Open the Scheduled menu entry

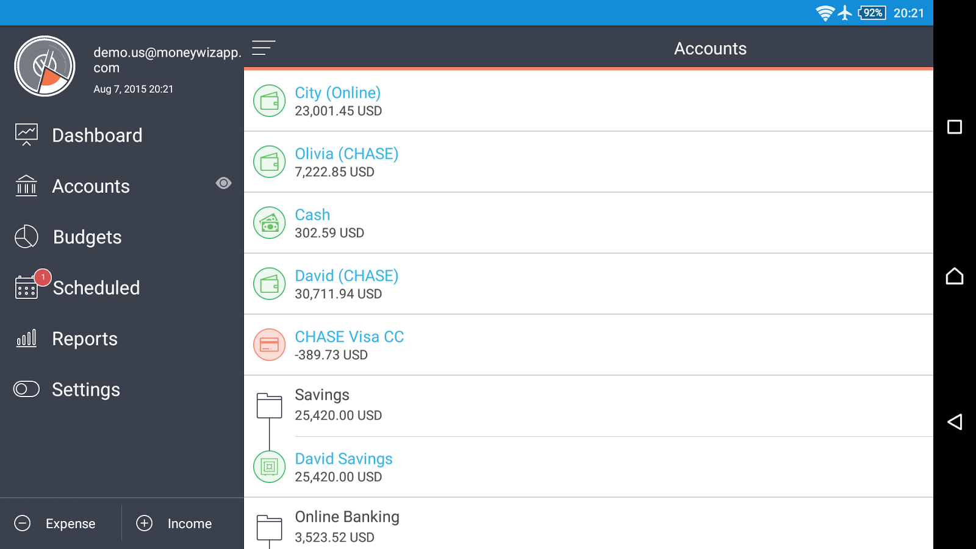96,287
